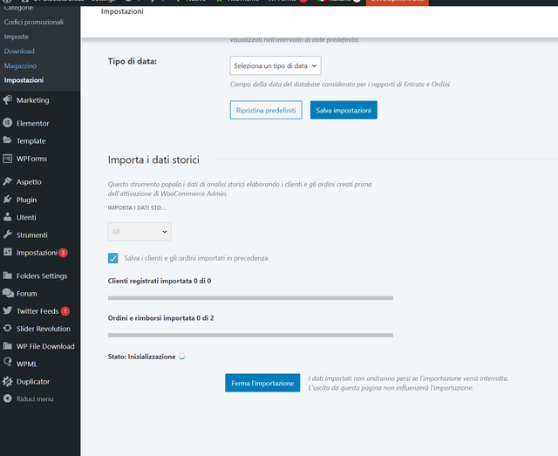Screen dimensions: 558x456
Task: Click the WPForms sidebar icon
Action: pyautogui.click(x=8, y=159)
